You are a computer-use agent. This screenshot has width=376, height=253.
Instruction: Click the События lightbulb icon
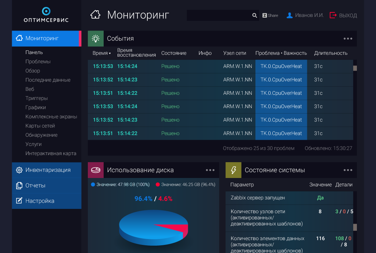click(96, 38)
